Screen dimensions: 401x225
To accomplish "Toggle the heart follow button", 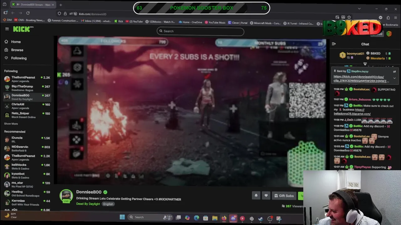I will (266, 196).
